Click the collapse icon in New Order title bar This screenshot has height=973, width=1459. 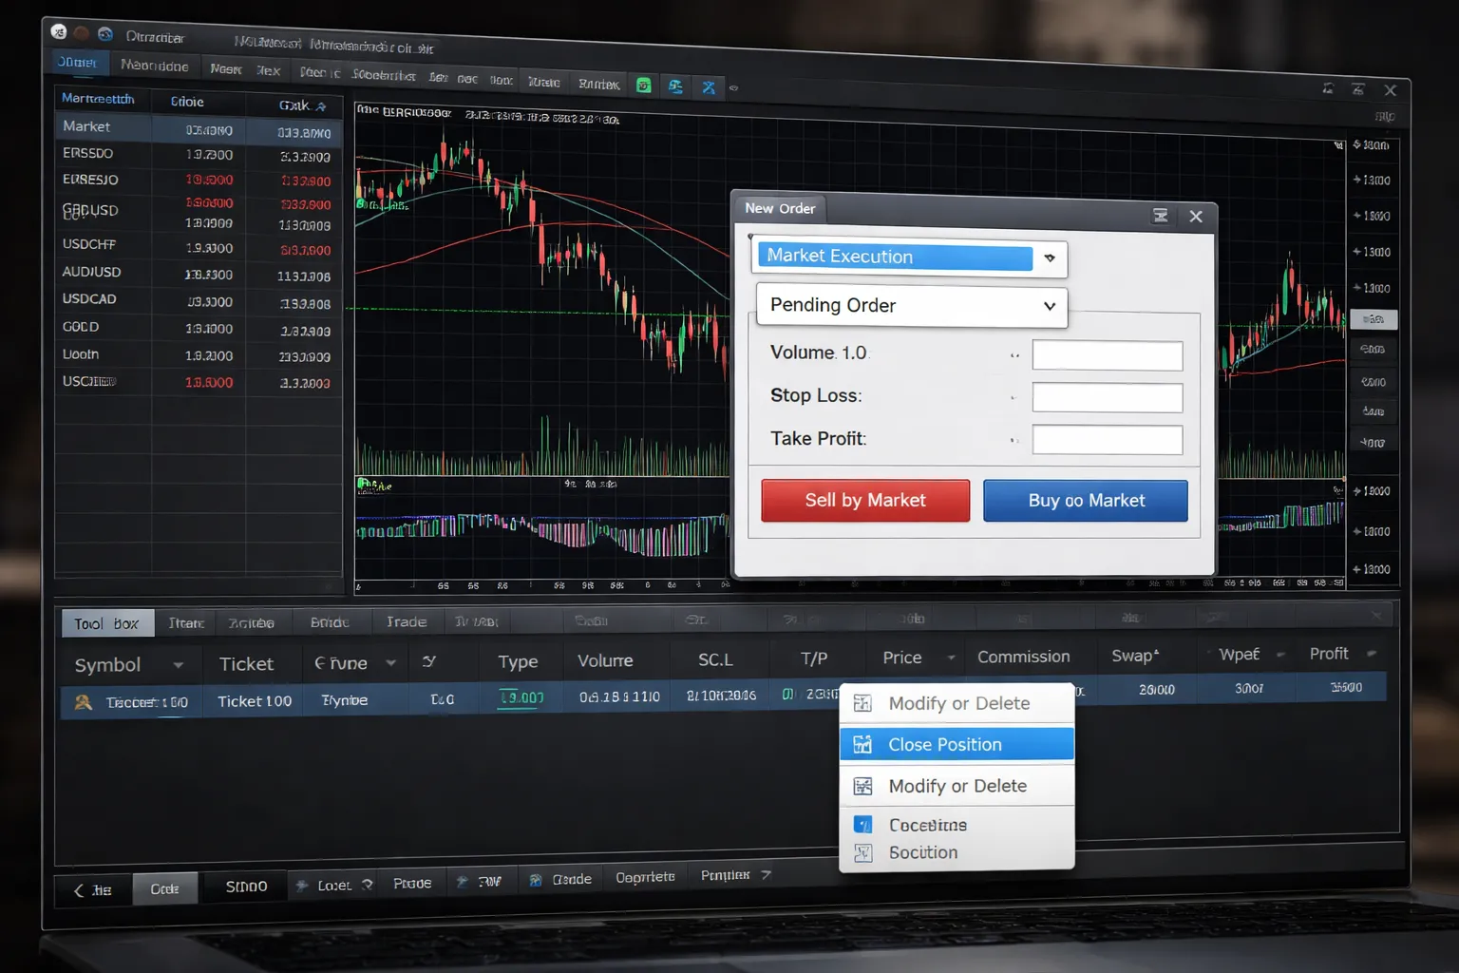(x=1161, y=216)
